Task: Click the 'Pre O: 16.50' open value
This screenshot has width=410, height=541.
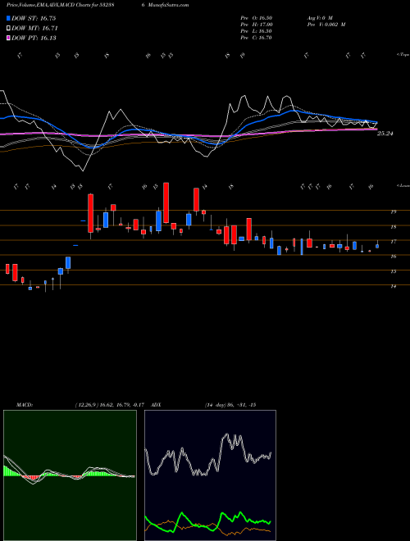Action: click(x=256, y=17)
